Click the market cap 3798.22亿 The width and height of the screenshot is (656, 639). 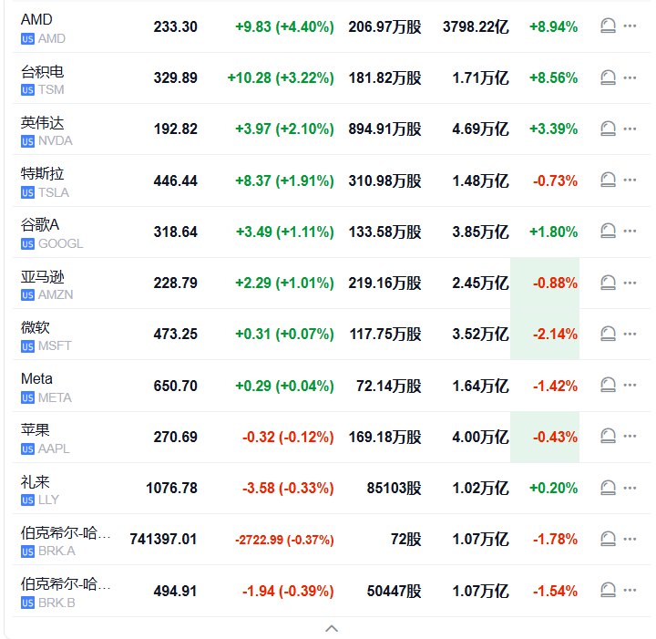click(x=477, y=26)
